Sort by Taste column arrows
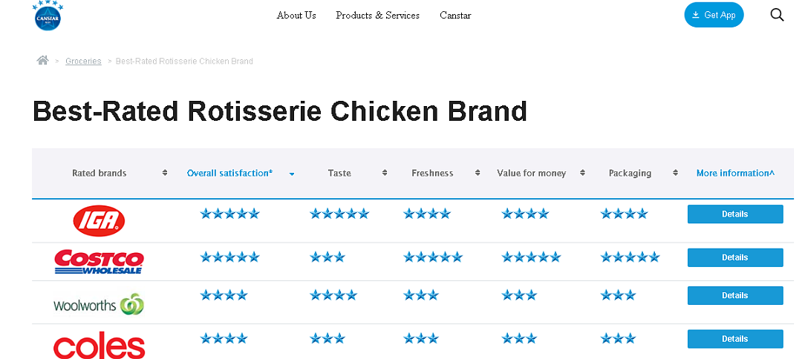 click(x=385, y=173)
